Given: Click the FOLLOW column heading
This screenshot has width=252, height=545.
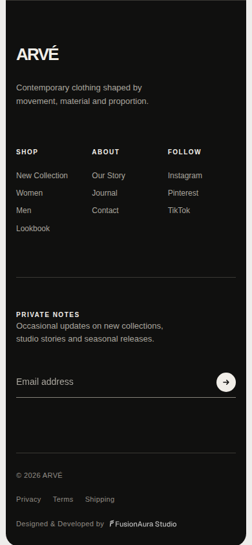Looking at the screenshot, I should point(185,152).
